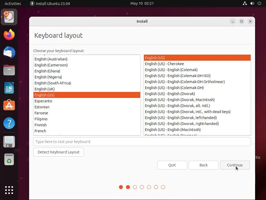
Task: Open the network status icon
Action: click(x=245, y=3)
